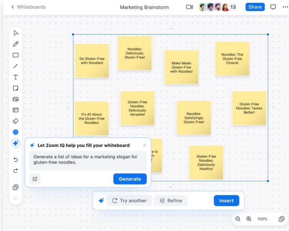This screenshot has height=231, width=289.
Task: Zoom out using the magnifier icon
Action: pyautogui.click(x=238, y=219)
